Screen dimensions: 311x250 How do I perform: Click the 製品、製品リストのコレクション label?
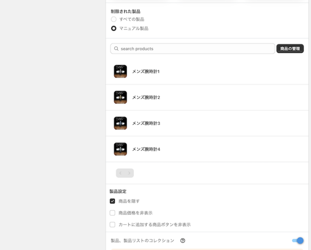click(x=142, y=241)
